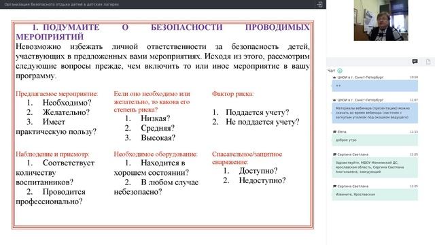This screenshot has width=435, height=245.
Task: Click the paragraph starting "Невозможно избежать личной ответственности"
Action: [x=162, y=61]
